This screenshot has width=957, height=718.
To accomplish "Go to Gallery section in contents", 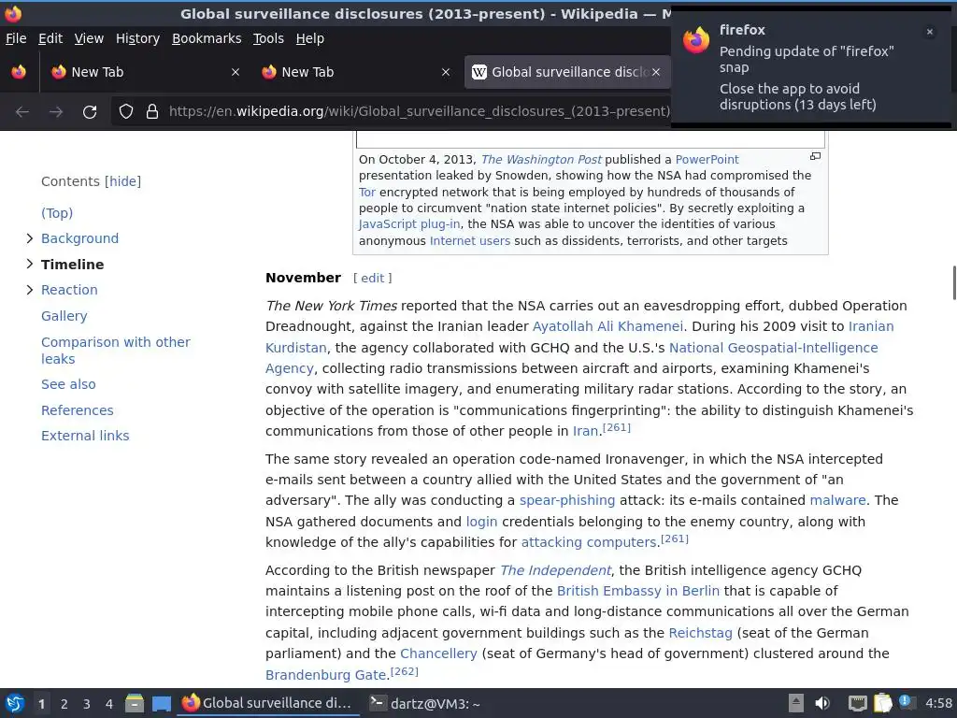I will [x=64, y=316].
